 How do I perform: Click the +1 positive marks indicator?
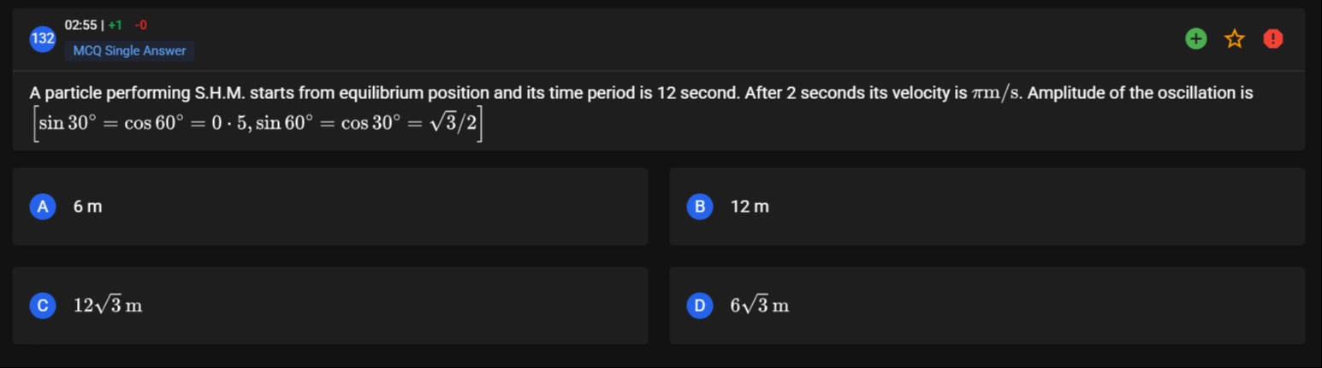coord(116,26)
